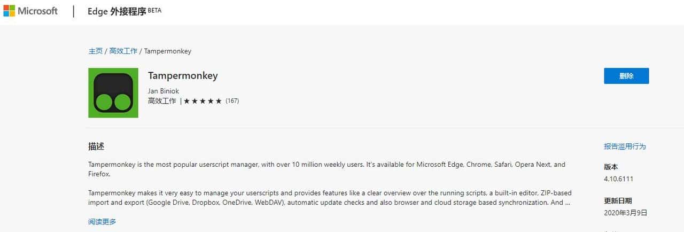Click the (167) ratings count
This screenshot has height=232, width=684.
pyautogui.click(x=232, y=101)
